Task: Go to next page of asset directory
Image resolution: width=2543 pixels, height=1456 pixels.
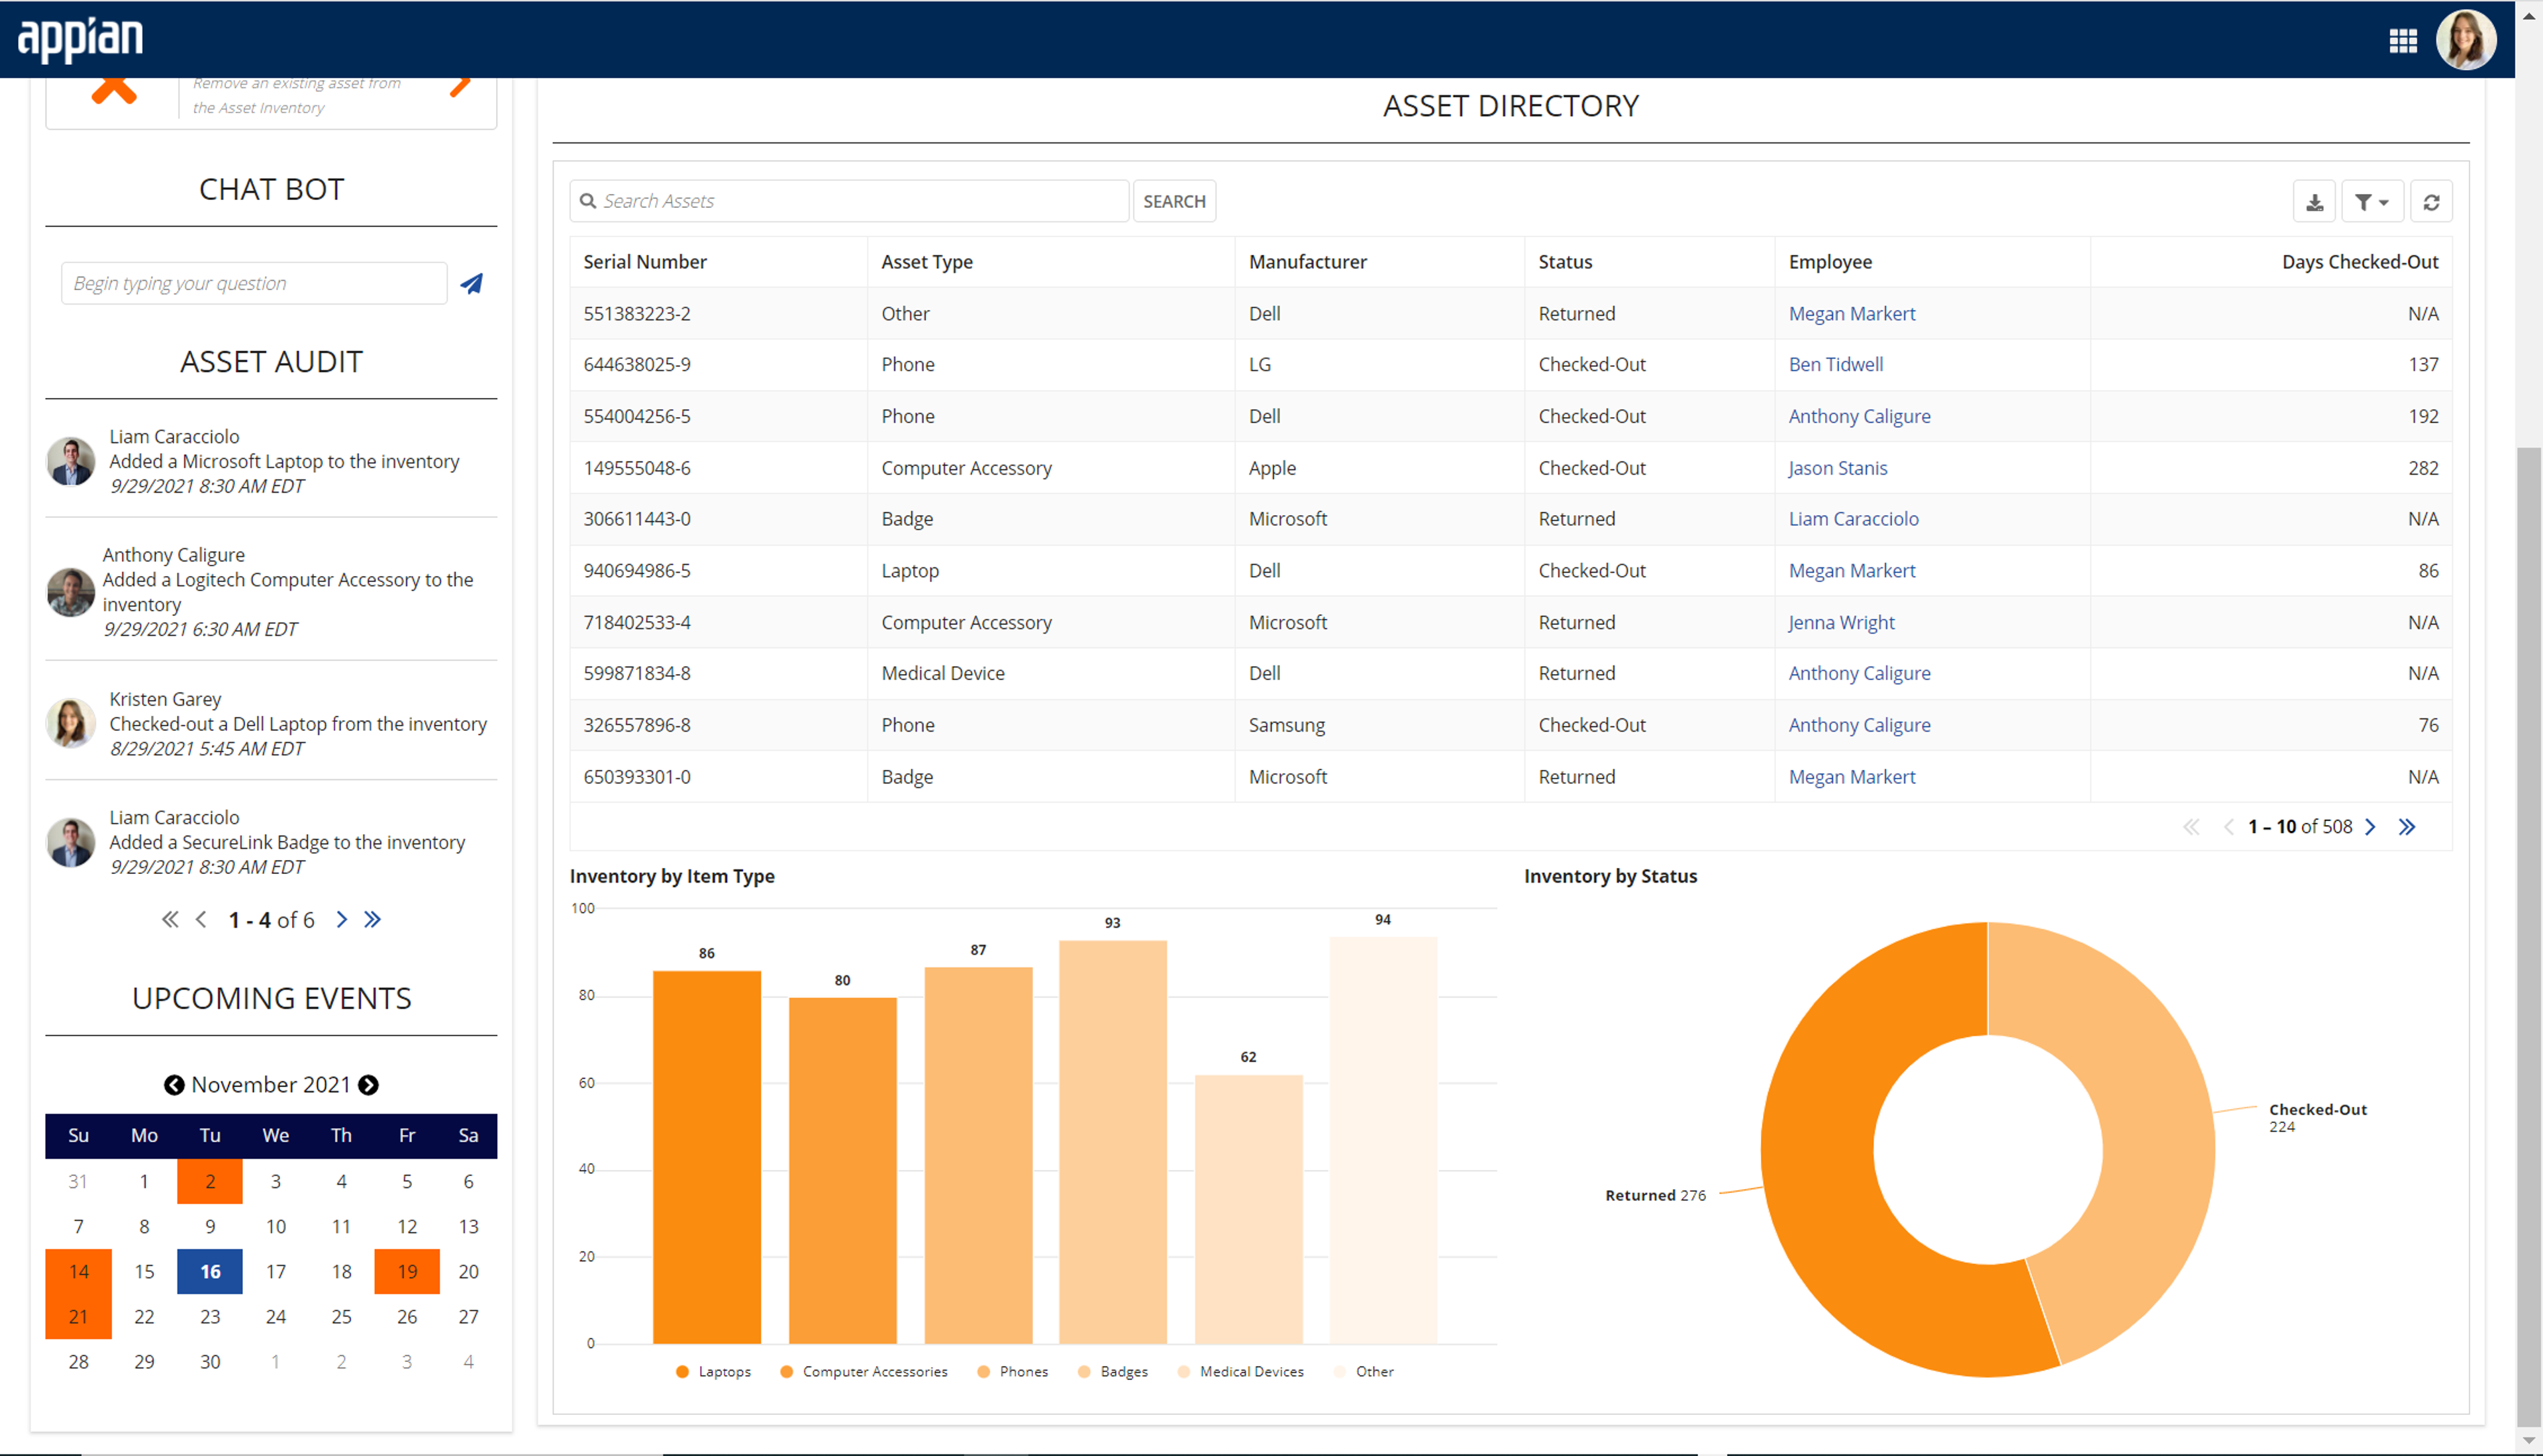Action: pyautogui.click(x=2369, y=827)
